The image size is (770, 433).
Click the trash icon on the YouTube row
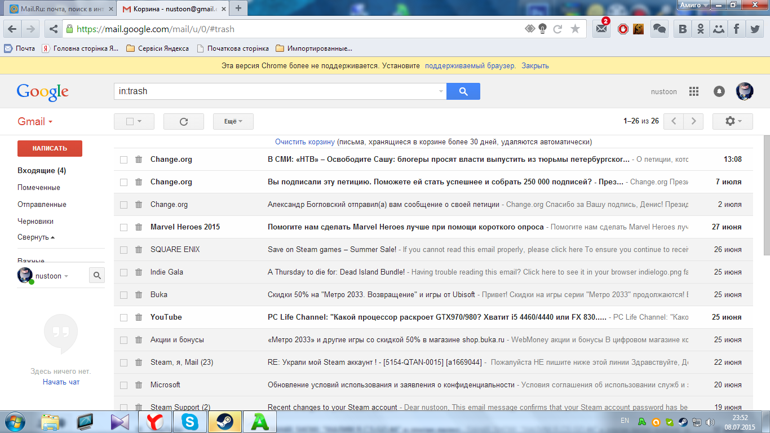coord(139,317)
